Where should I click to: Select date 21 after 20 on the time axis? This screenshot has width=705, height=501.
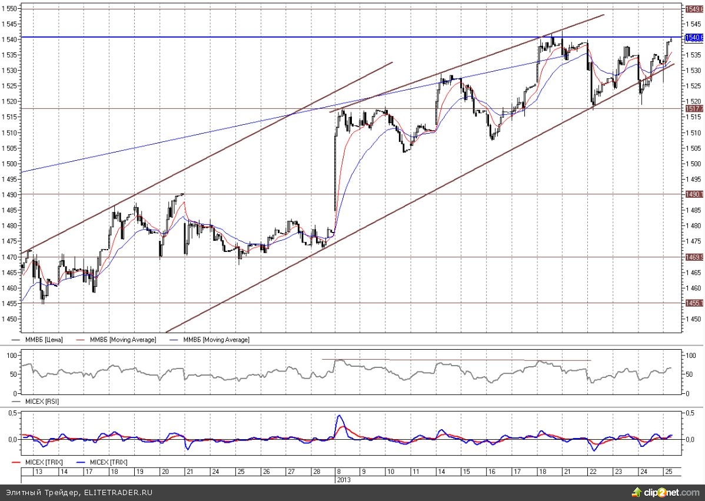point(190,472)
